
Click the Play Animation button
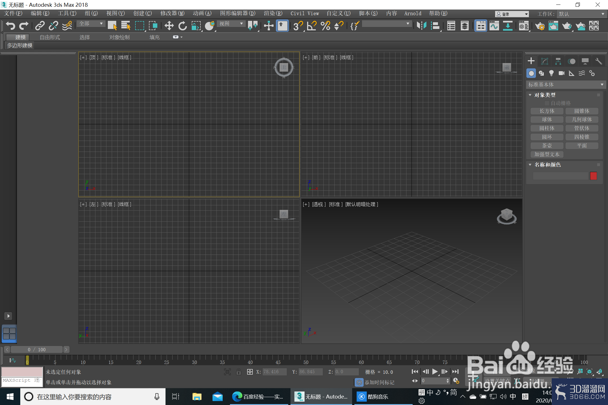[x=435, y=372]
